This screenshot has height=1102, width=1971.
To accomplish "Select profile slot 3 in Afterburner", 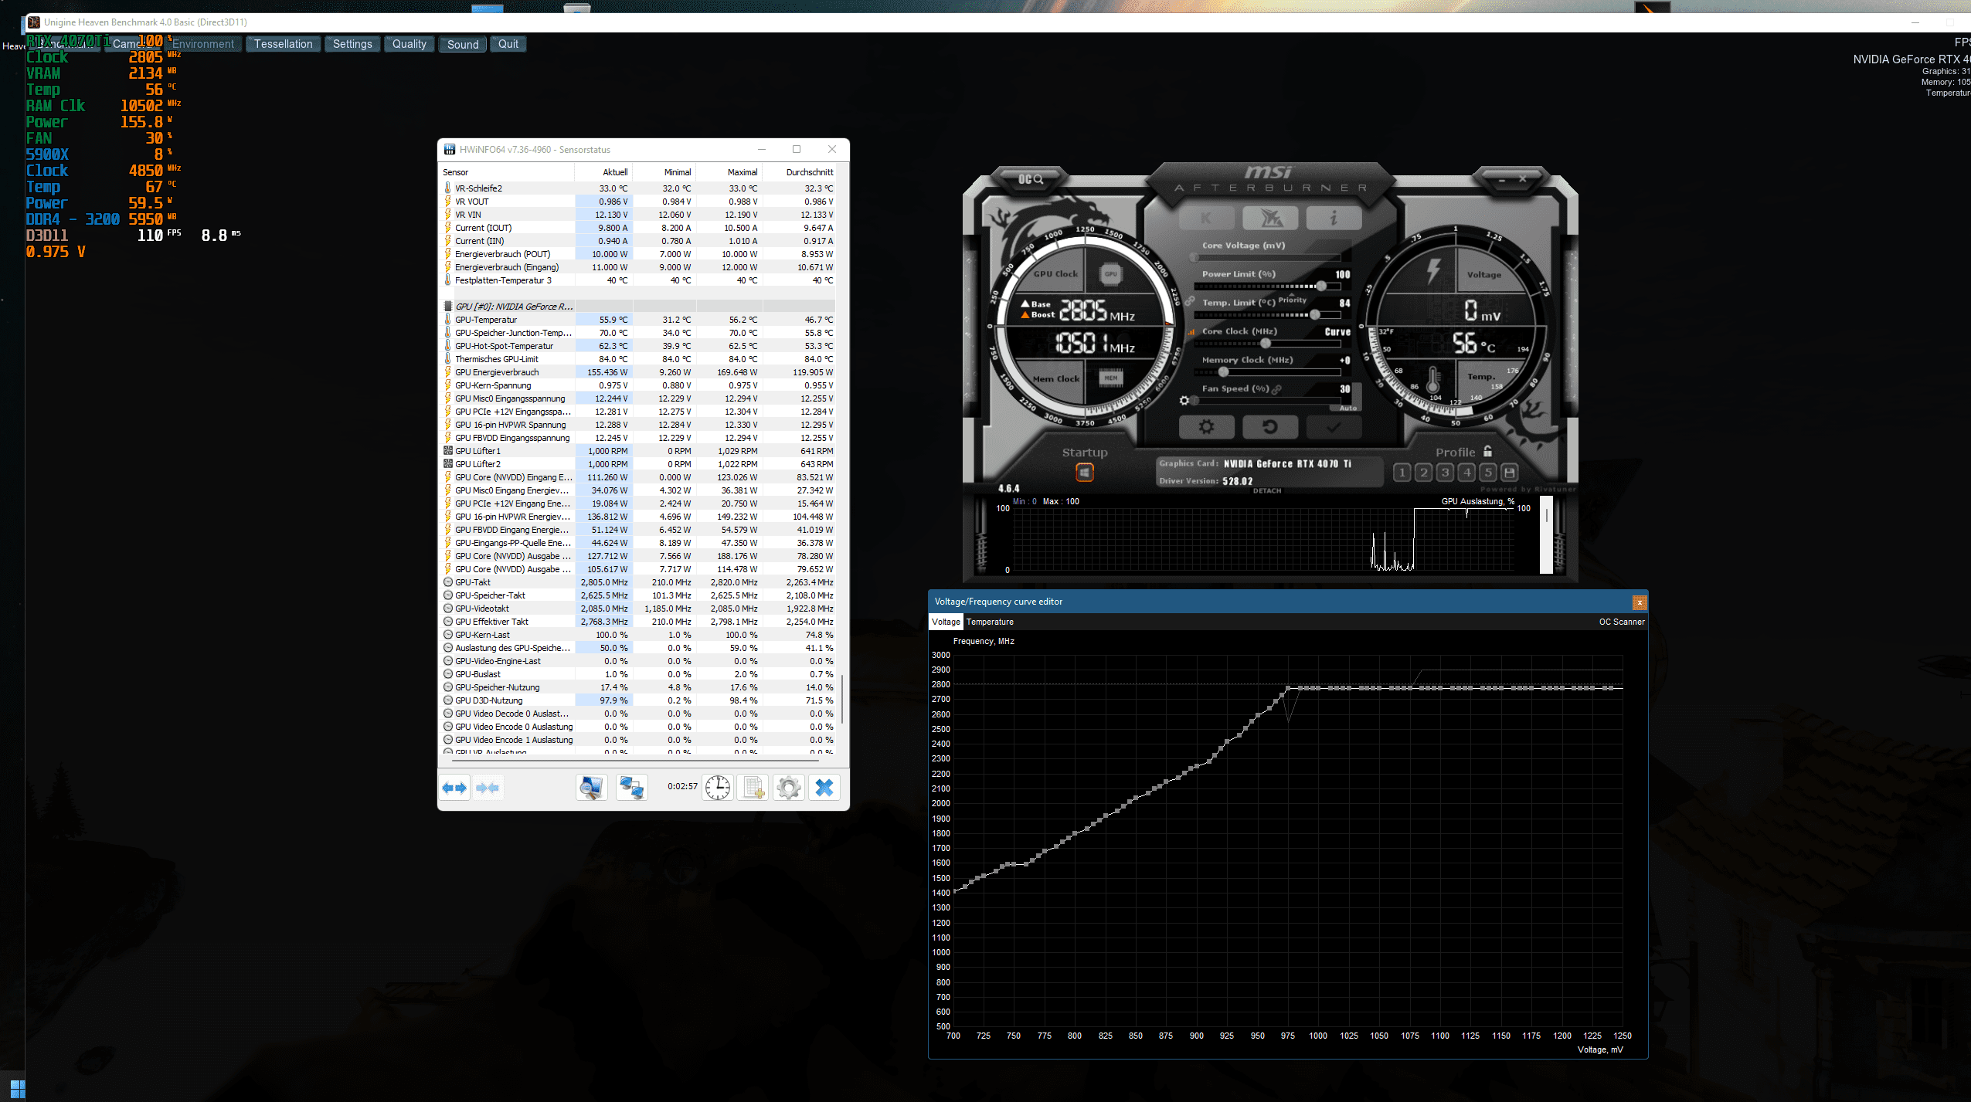I will 1445,472.
